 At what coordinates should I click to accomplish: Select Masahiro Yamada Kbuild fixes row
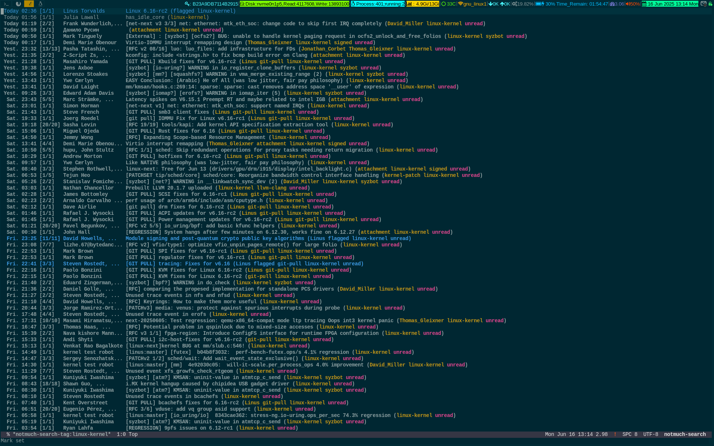click(x=357, y=61)
